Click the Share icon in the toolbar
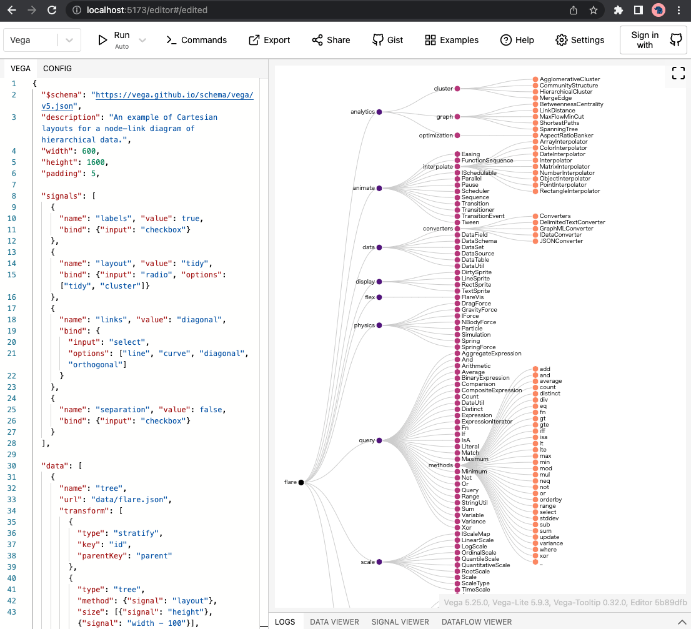This screenshot has height=629, width=691. pos(317,40)
